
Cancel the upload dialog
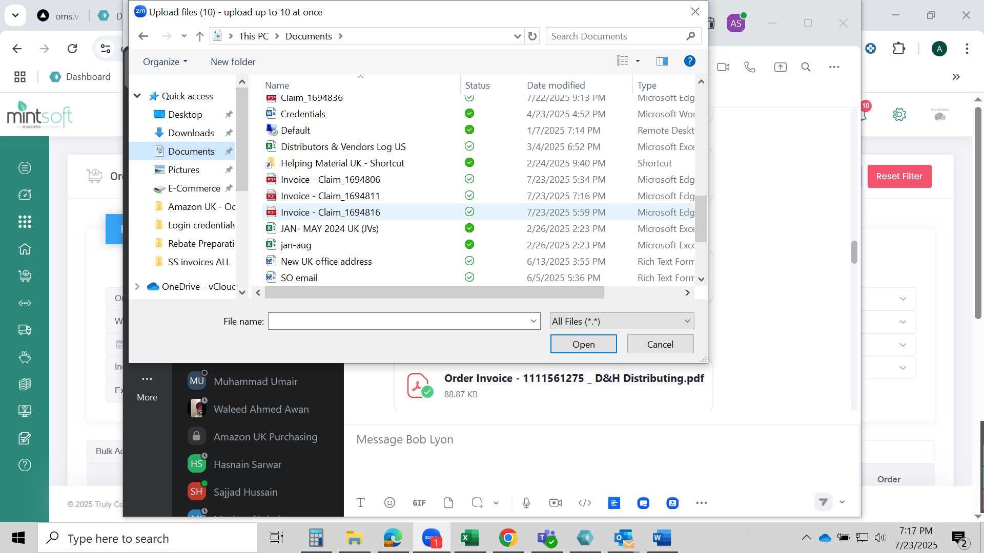(660, 344)
